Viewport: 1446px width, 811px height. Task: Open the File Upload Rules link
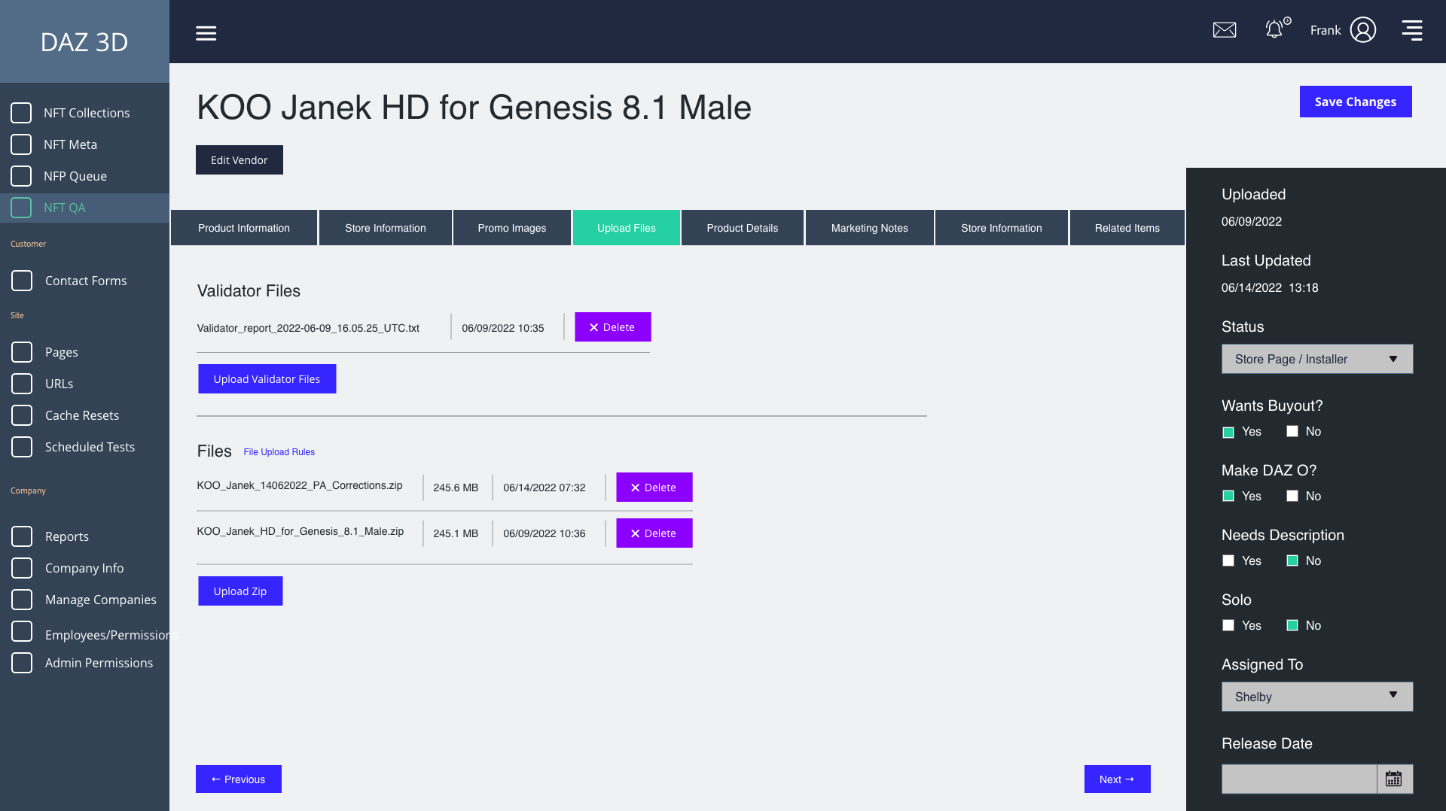pyautogui.click(x=279, y=452)
